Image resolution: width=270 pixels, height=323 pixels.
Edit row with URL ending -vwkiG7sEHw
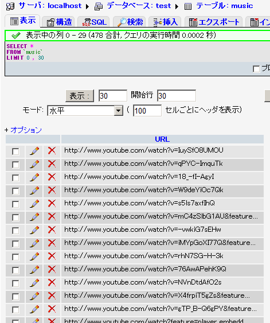coord(34,230)
